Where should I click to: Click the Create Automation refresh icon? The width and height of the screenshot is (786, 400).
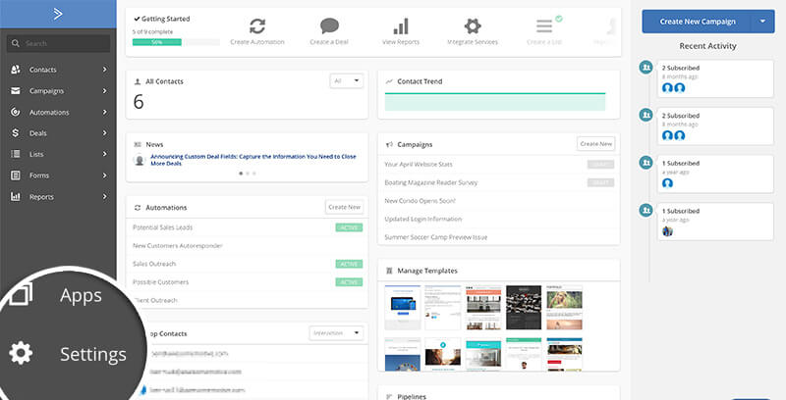[257, 26]
